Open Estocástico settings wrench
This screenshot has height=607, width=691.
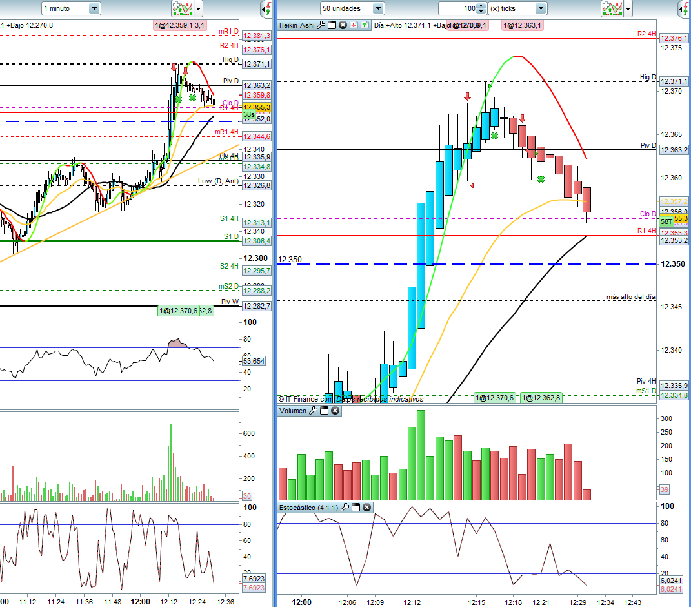[345, 508]
